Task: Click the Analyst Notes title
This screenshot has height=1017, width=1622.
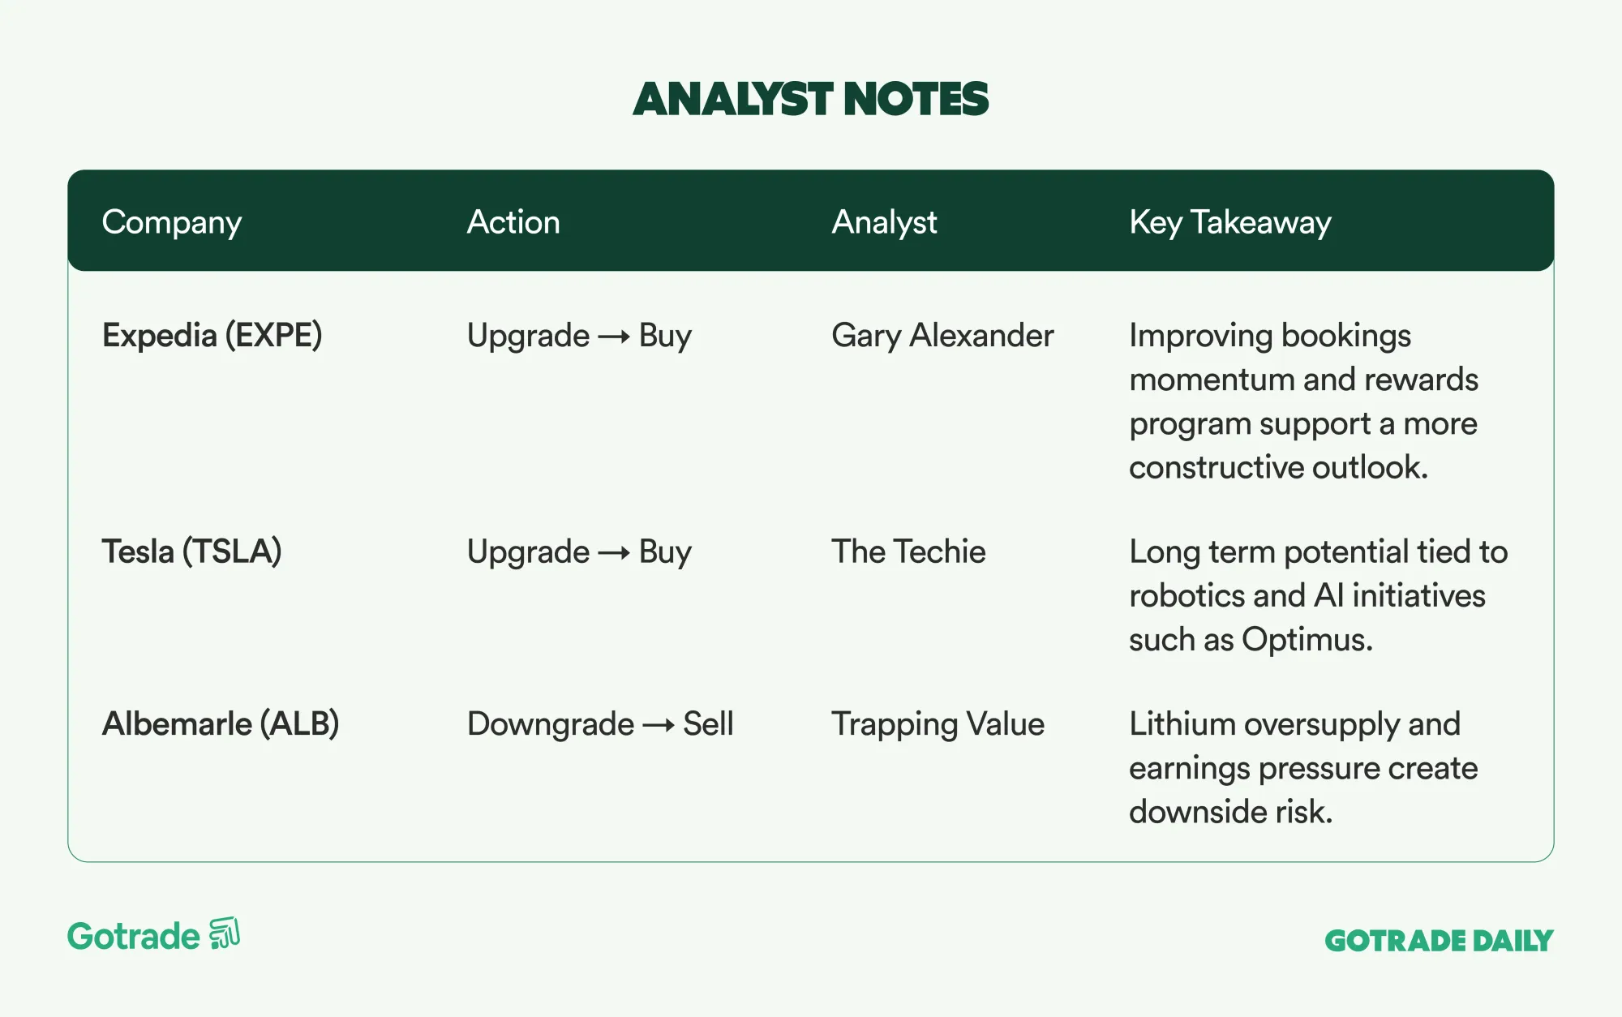Action: click(811, 99)
